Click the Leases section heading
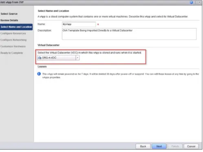 [x=42, y=66]
